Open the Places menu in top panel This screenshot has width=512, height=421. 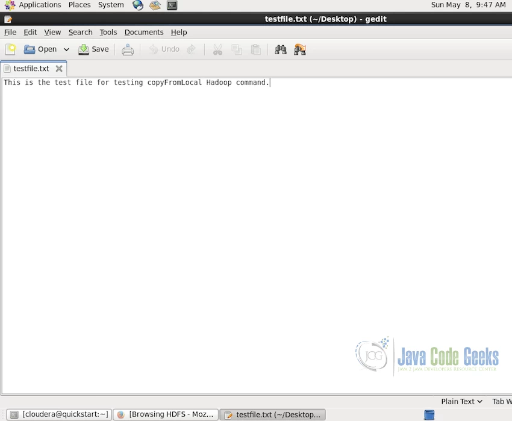pyautogui.click(x=80, y=5)
